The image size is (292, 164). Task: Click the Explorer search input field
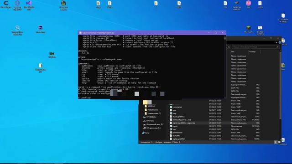pyautogui.click(x=255, y=47)
